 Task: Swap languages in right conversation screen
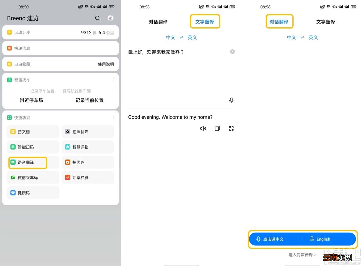(x=302, y=38)
